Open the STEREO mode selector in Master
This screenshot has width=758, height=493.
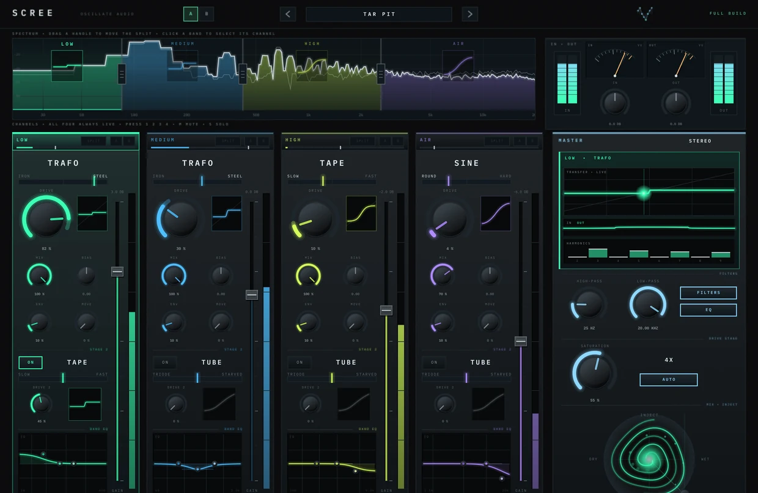point(700,141)
